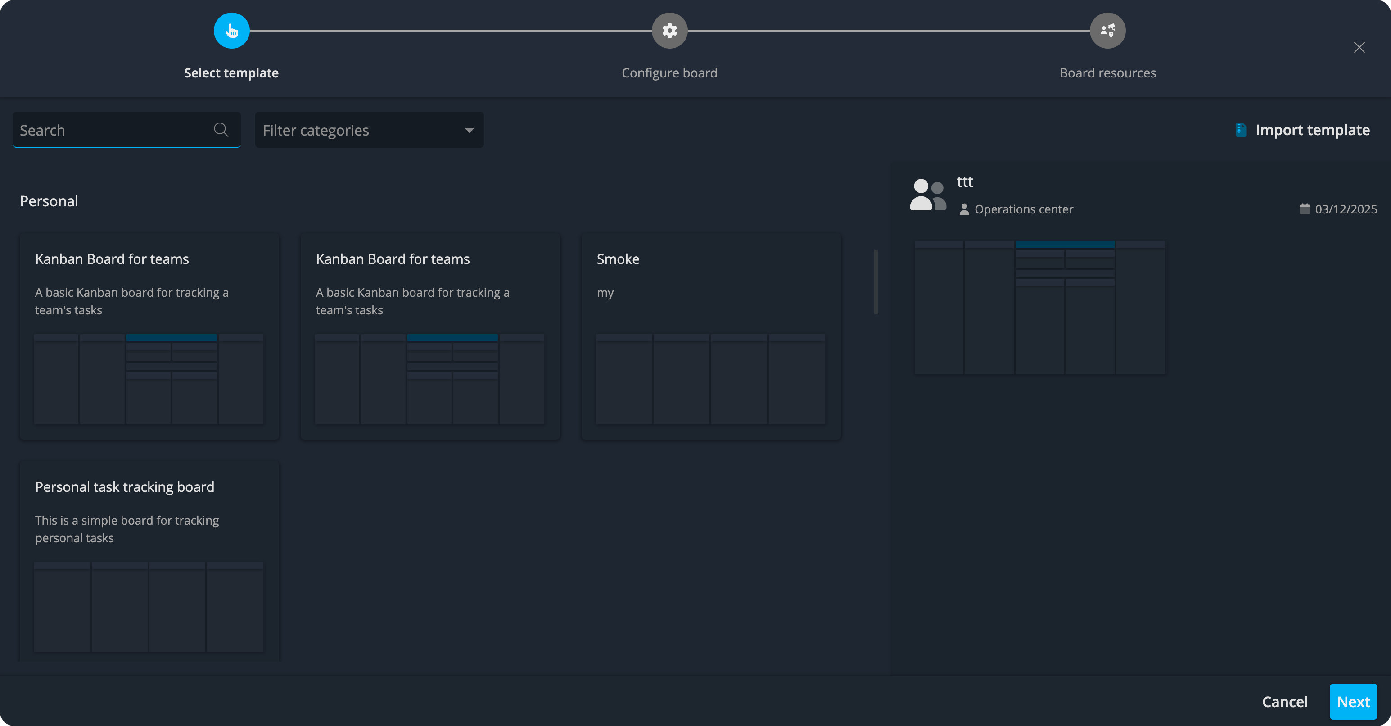
Task: Click the Select template step icon
Action: click(x=232, y=31)
